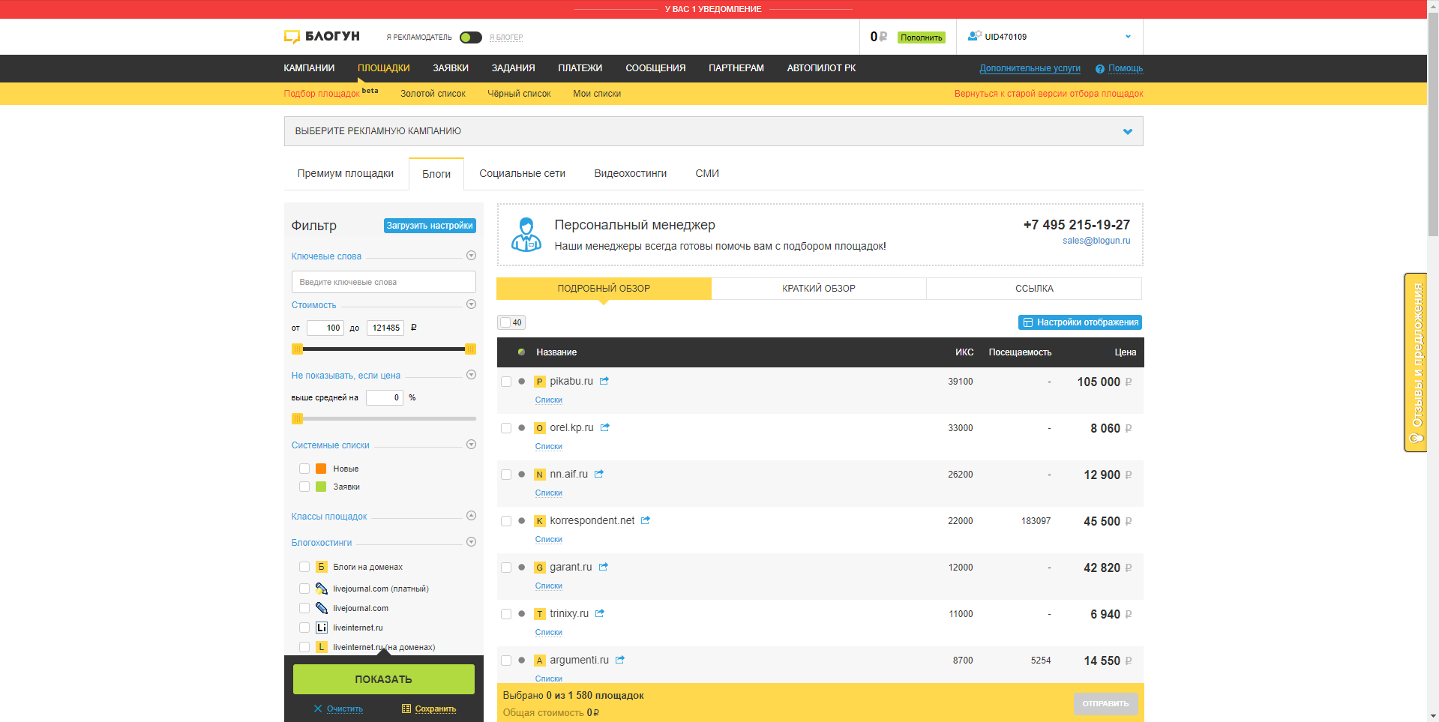Screen dimensions: 1439x722
Task: Open external link icon for argumenti.ru
Action: tap(620, 660)
